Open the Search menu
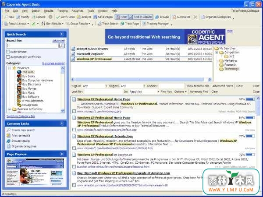Viewport: 263px width, 197px height. click(36, 11)
